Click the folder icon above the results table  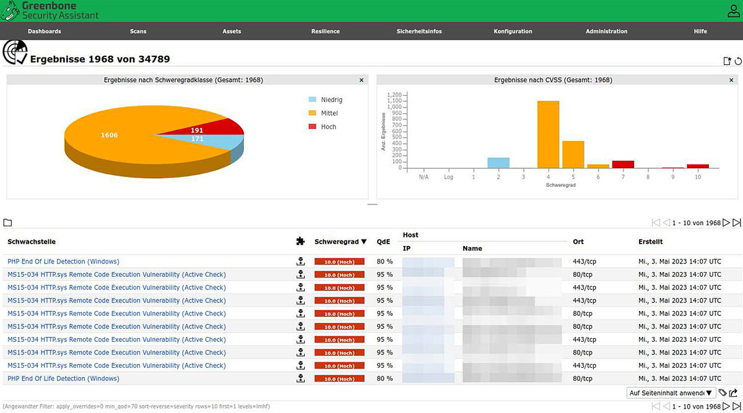(7, 222)
